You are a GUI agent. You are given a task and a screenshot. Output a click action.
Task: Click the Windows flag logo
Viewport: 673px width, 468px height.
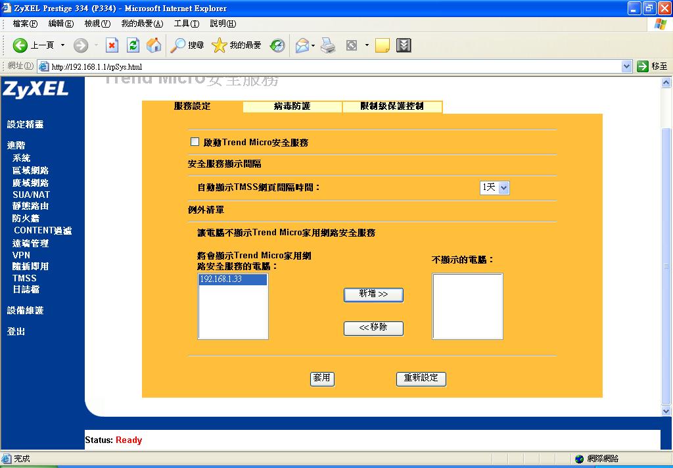(660, 24)
